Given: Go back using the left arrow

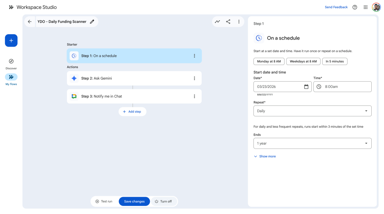Looking at the screenshot, I should click(30, 22).
